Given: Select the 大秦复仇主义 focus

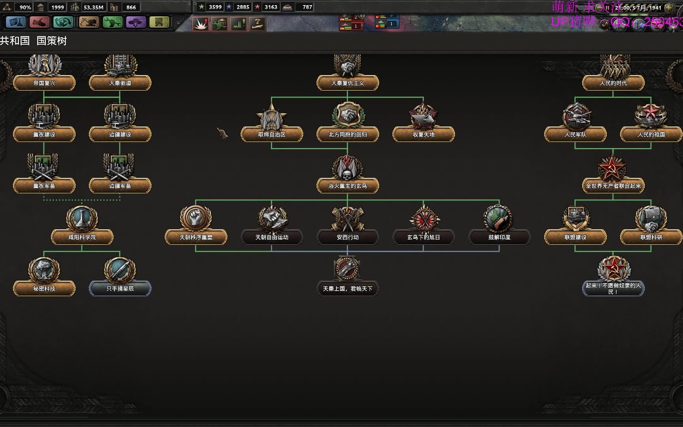Looking at the screenshot, I should (x=348, y=83).
